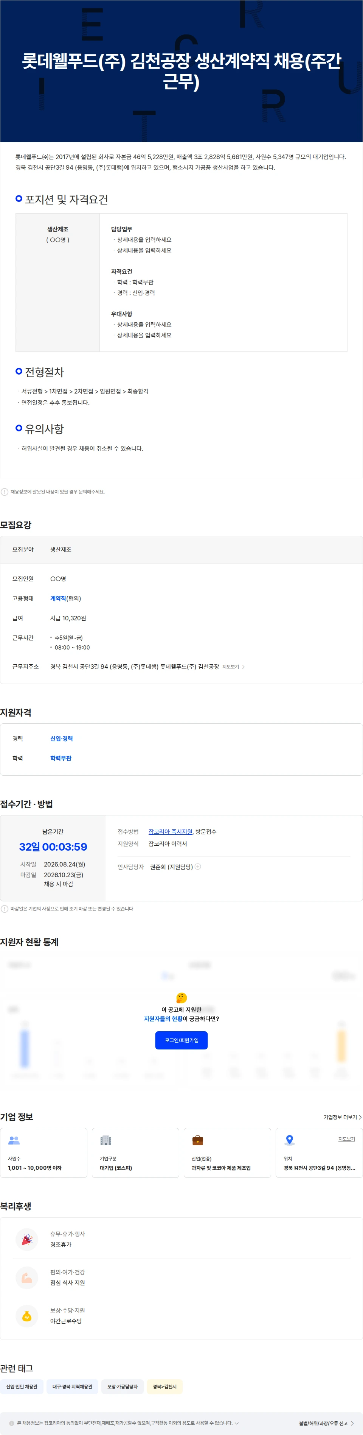Image resolution: width=363 pixels, height=1435 pixels.
Task: Click the thinking emoji above login prompt
Action: (x=181, y=998)
